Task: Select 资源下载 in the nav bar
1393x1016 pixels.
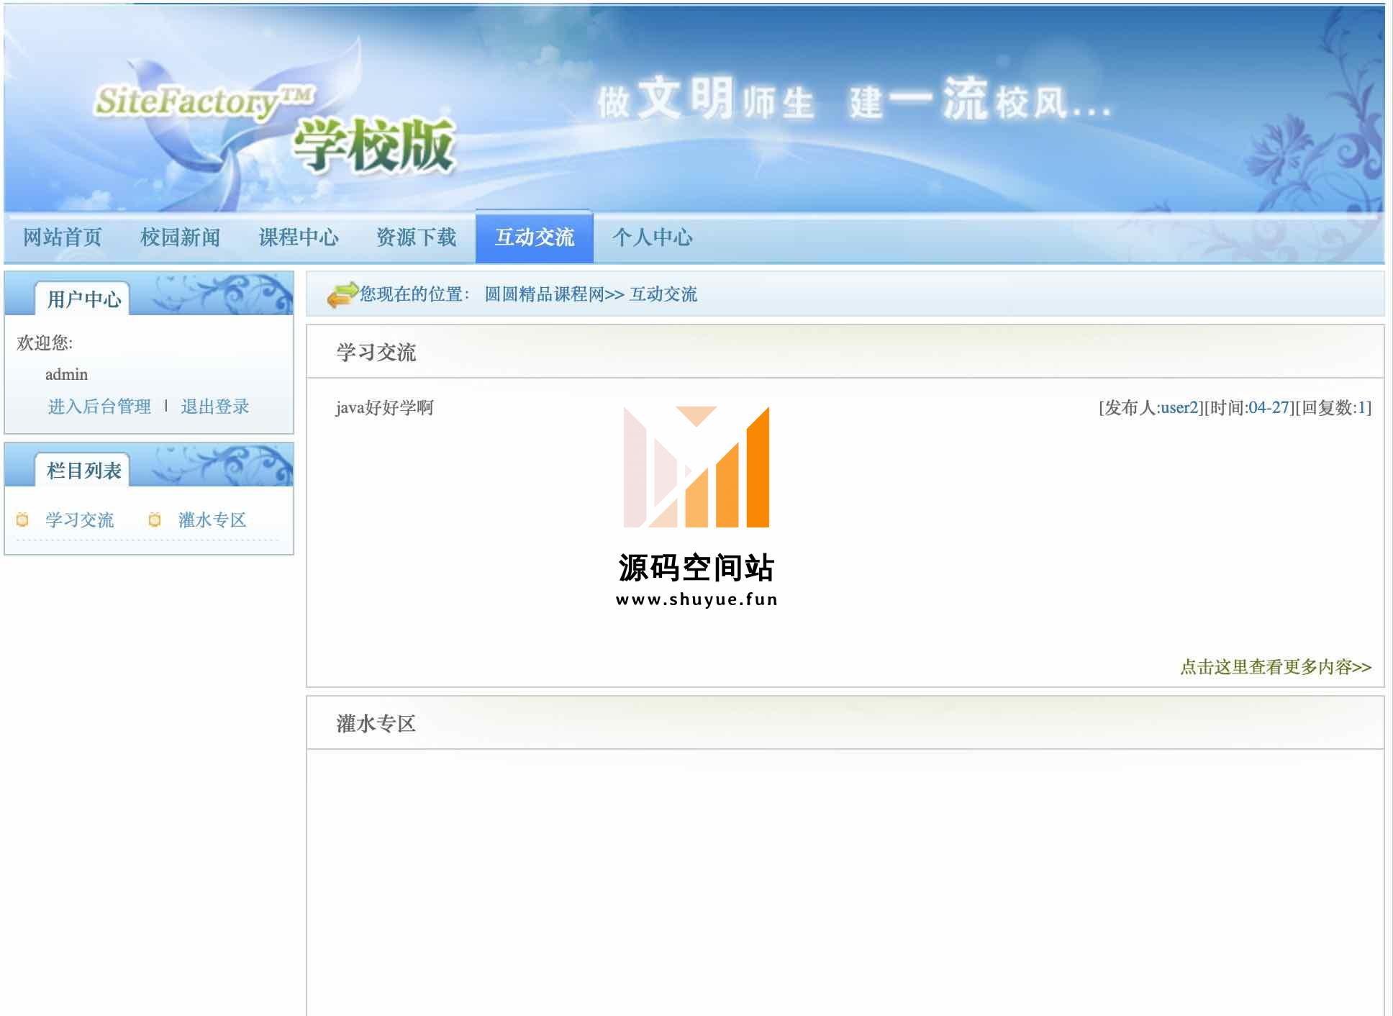Action: coord(417,237)
